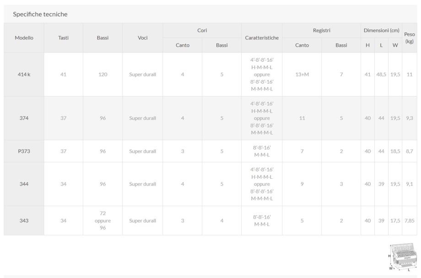Click the Dimensioni (cm) header

point(381,30)
